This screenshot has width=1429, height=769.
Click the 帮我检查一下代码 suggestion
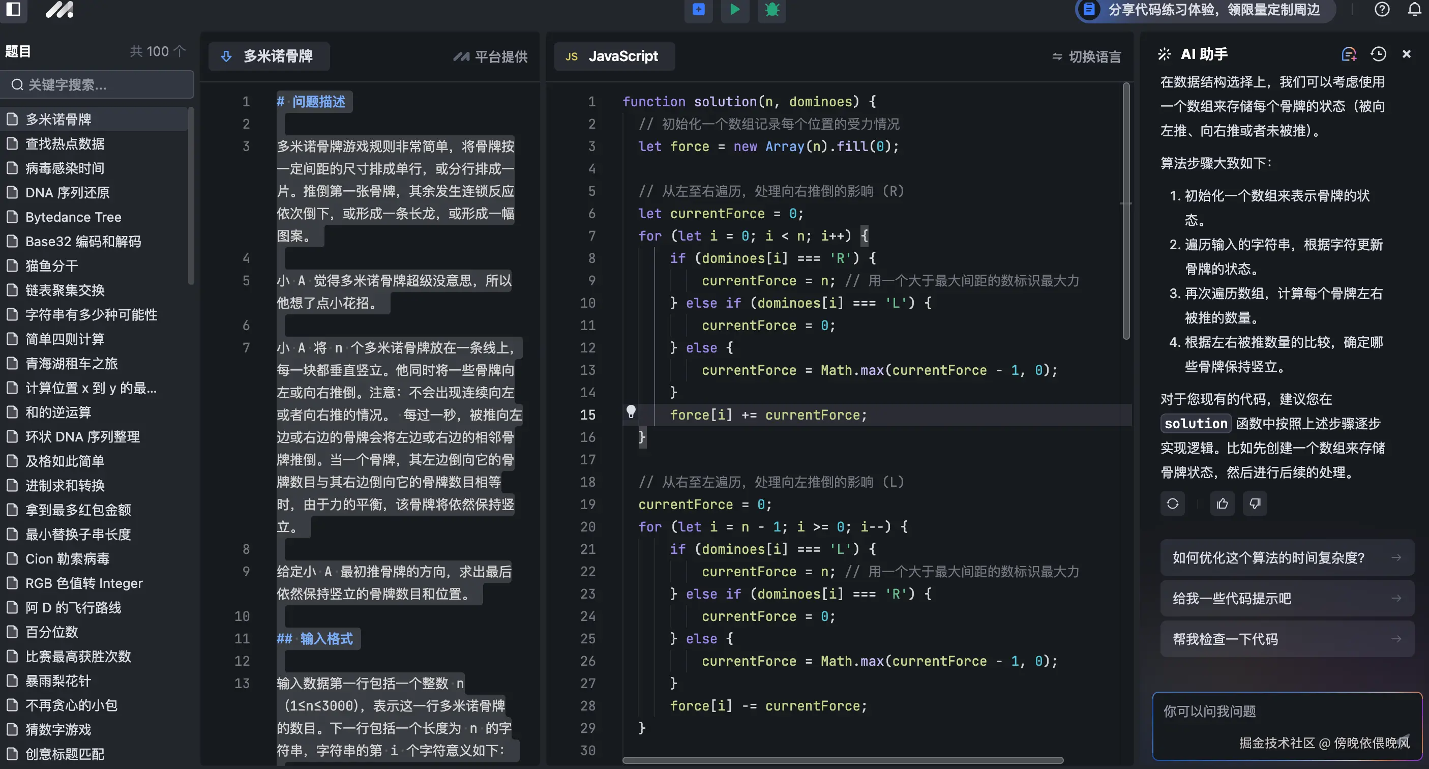pyautogui.click(x=1287, y=639)
